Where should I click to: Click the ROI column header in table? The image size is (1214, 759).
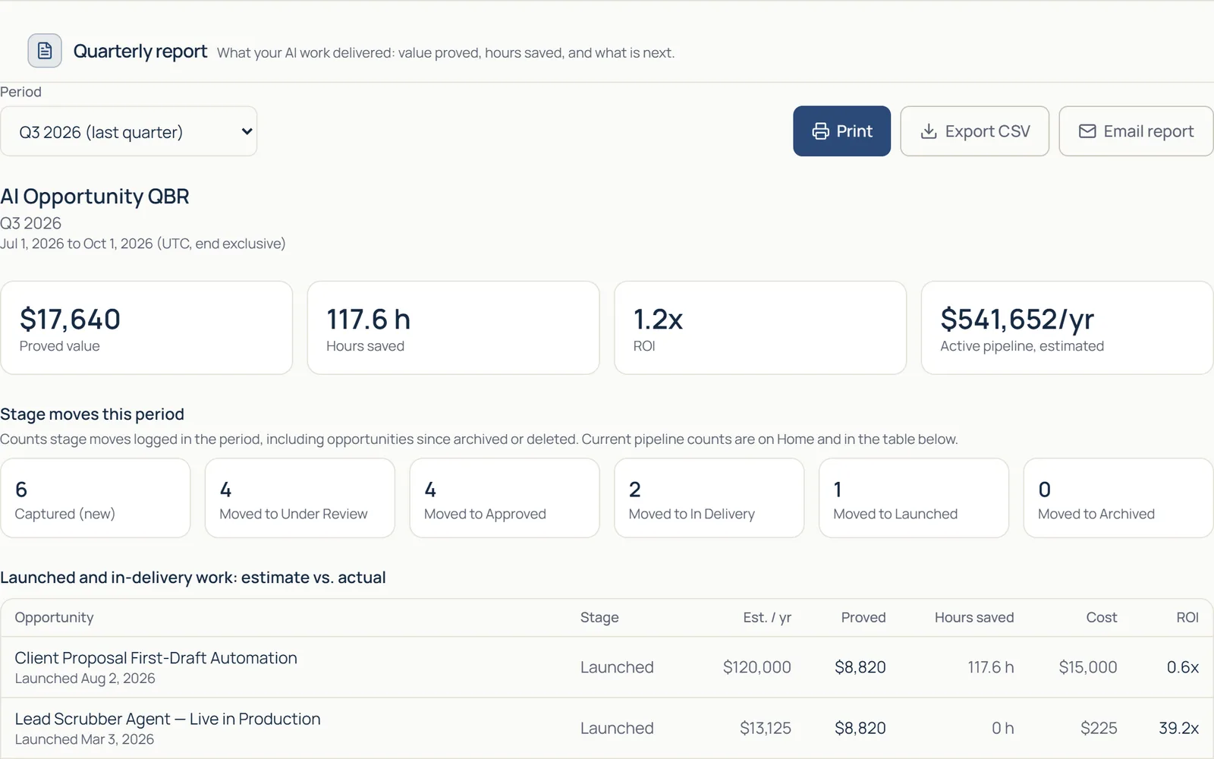tap(1187, 617)
